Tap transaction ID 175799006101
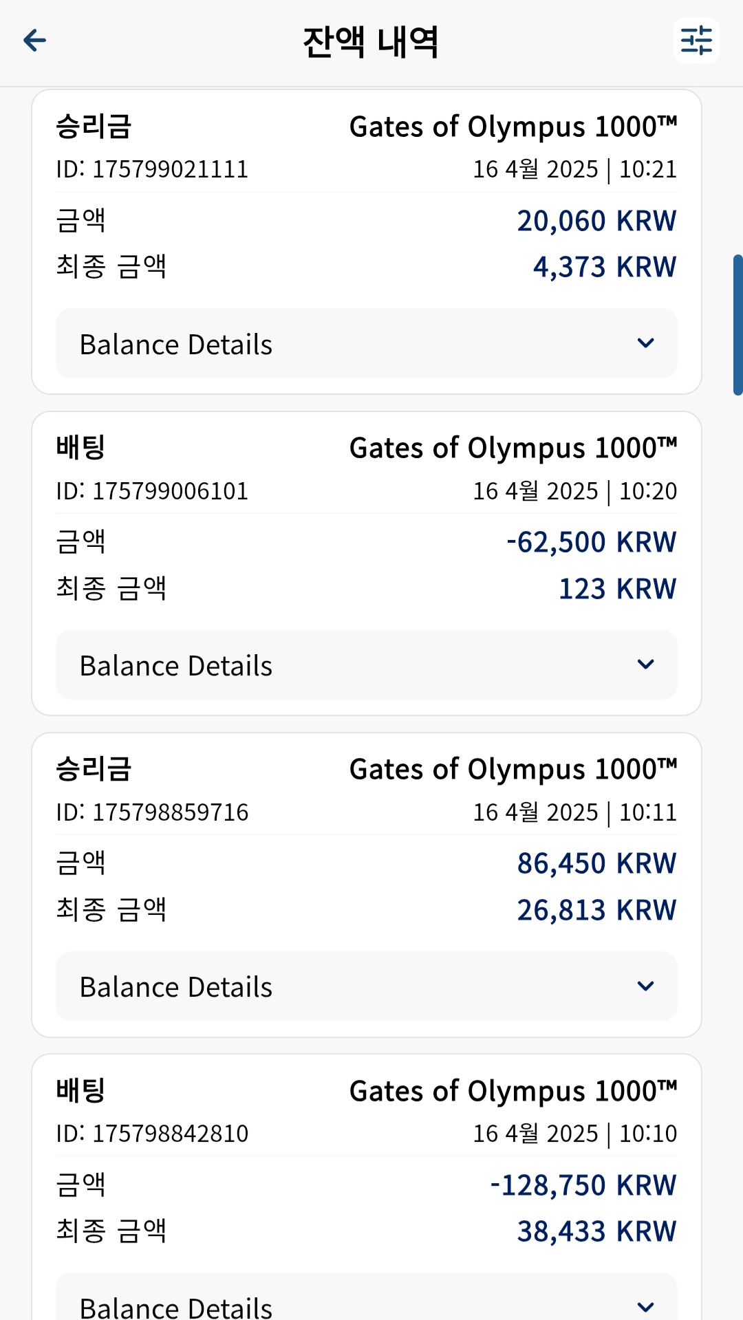The height and width of the screenshot is (1320, 743). (x=152, y=491)
